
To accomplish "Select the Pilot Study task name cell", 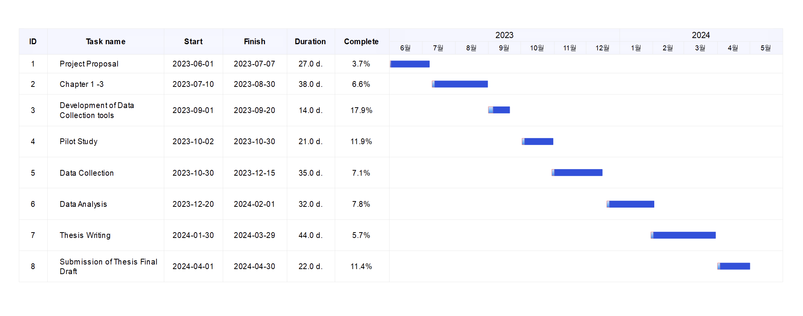I will pyautogui.click(x=79, y=141).
